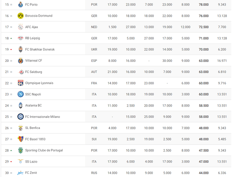Open the Atalanta BC club link

click(x=33, y=105)
